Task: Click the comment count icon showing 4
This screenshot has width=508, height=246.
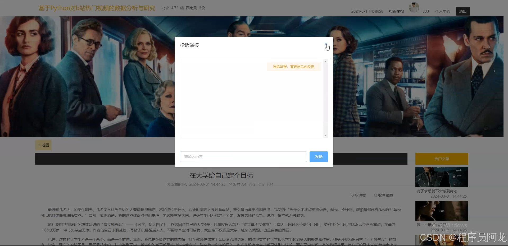Action: (269, 184)
